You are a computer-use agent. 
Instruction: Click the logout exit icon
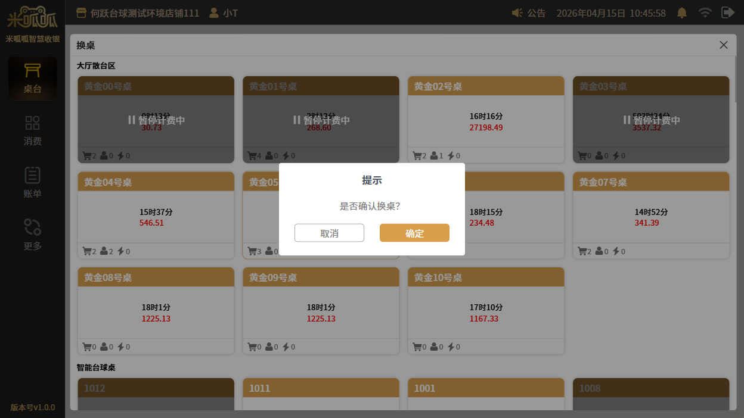727,13
